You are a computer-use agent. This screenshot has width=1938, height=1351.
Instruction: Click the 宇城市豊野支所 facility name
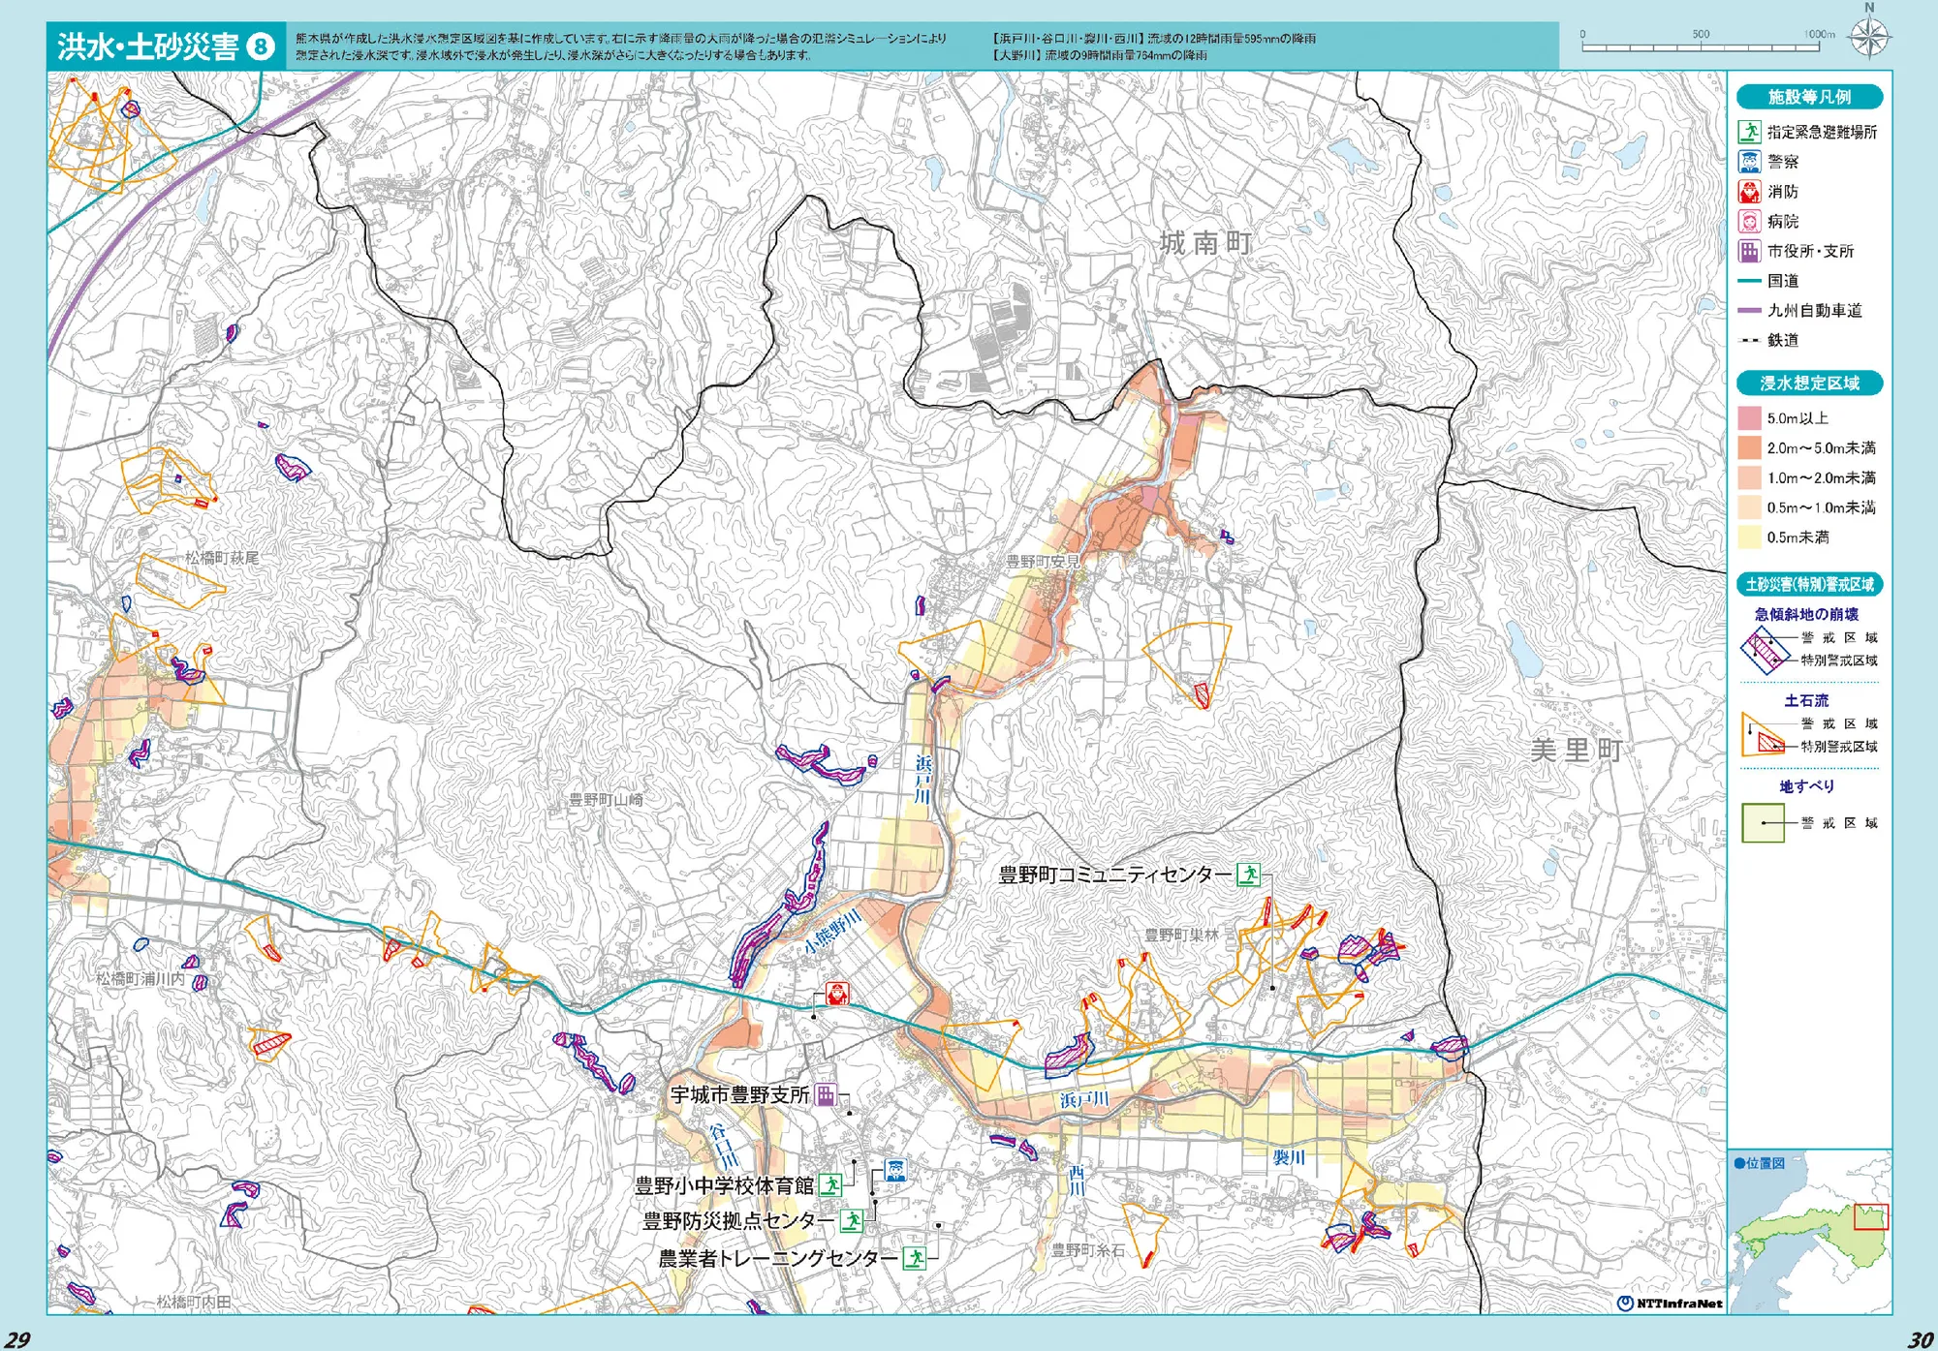point(740,1094)
